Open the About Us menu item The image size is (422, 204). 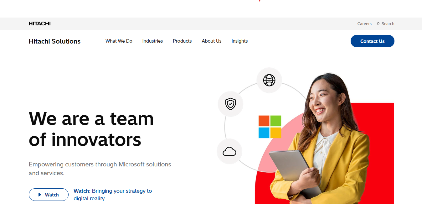click(x=212, y=41)
